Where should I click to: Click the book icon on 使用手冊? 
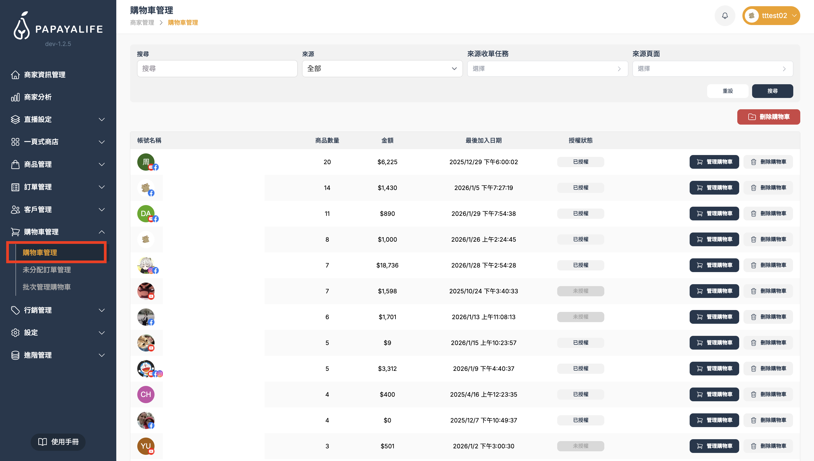pos(43,442)
